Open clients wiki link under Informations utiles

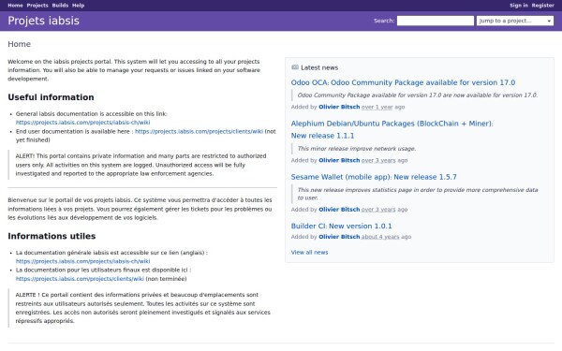pyautogui.click(x=80, y=279)
